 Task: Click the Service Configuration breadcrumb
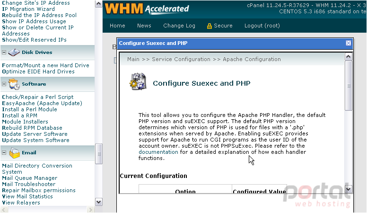pos(181,59)
